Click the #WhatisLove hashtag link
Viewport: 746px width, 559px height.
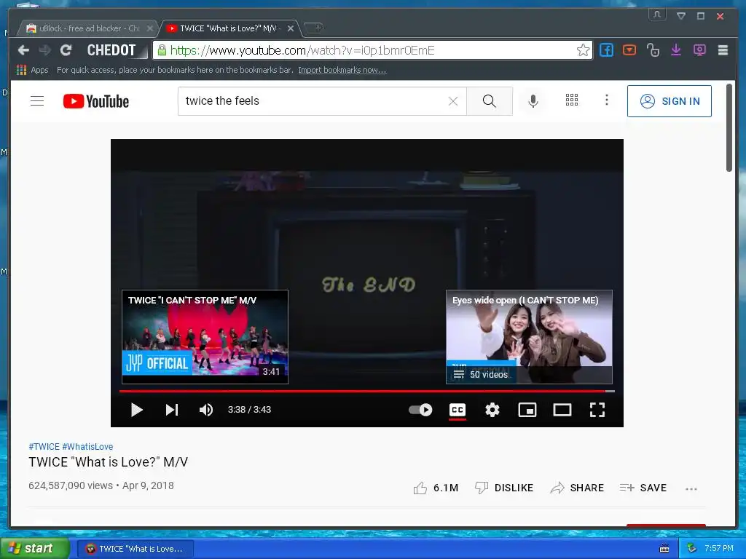[x=87, y=447]
